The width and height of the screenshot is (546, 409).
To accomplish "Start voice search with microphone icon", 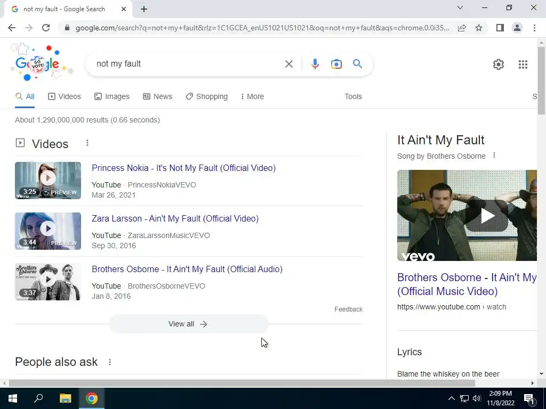I will [x=315, y=64].
